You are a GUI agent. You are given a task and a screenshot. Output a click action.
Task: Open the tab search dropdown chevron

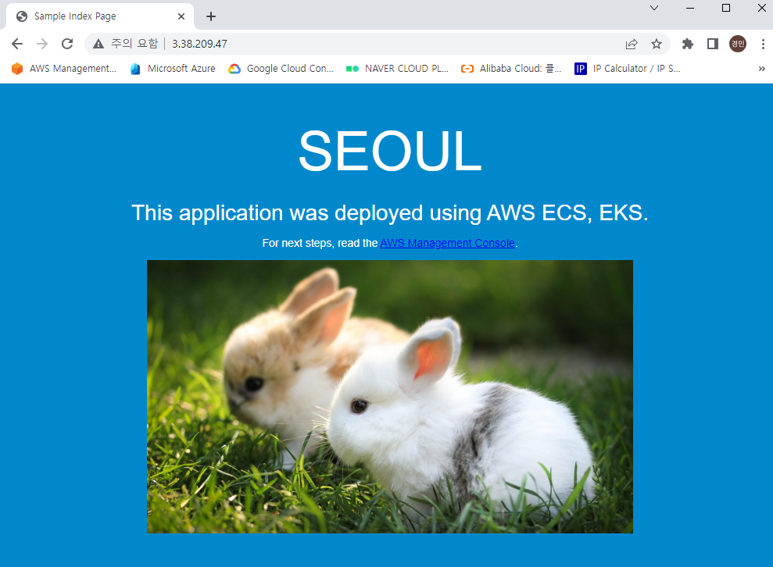point(654,8)
